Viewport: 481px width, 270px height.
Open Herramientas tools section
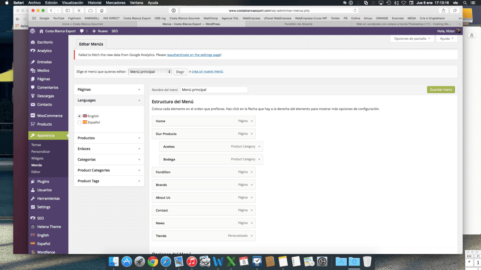click(x=48, y=198)
